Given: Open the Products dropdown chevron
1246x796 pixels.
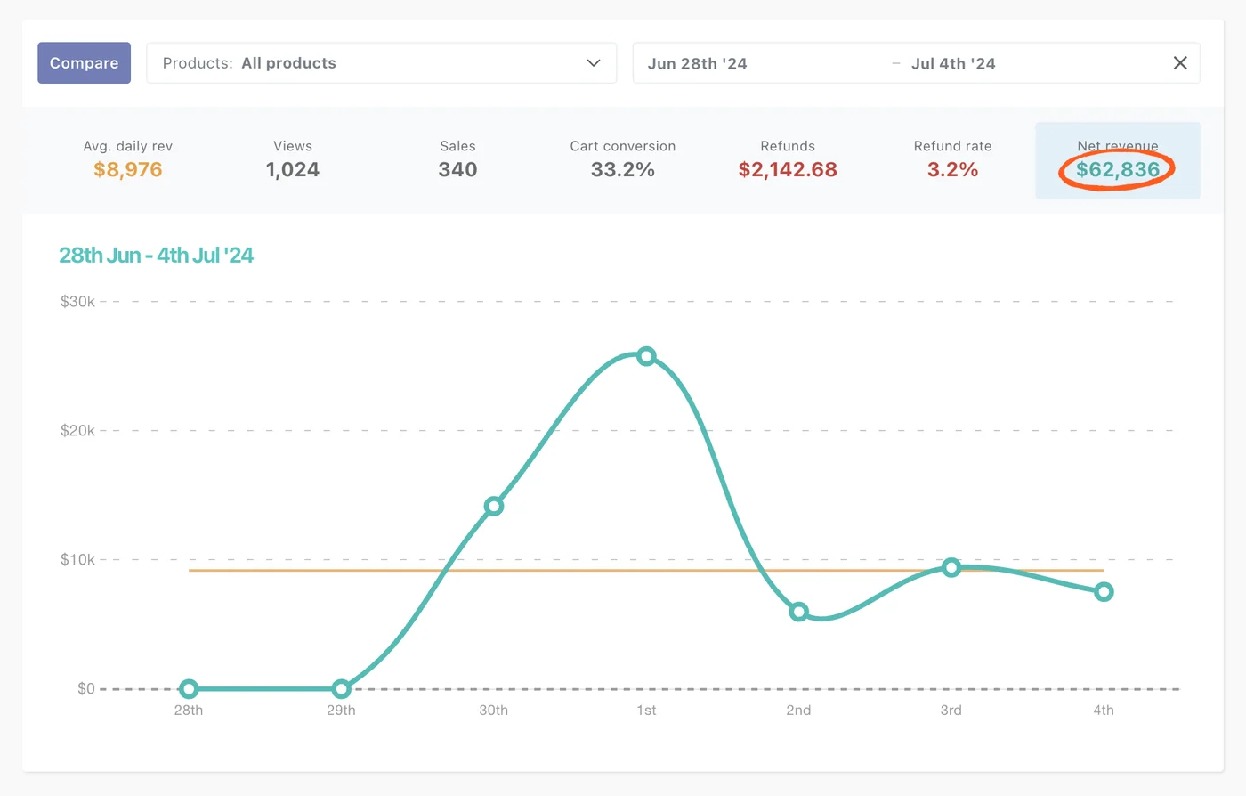Looking at the screenshot, I should (x=594, y=63).
